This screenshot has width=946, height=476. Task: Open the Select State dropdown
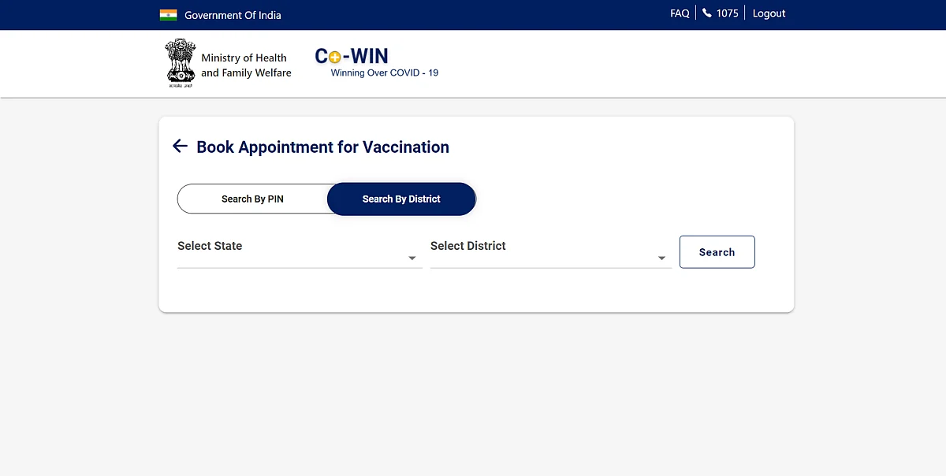point(300,251)
